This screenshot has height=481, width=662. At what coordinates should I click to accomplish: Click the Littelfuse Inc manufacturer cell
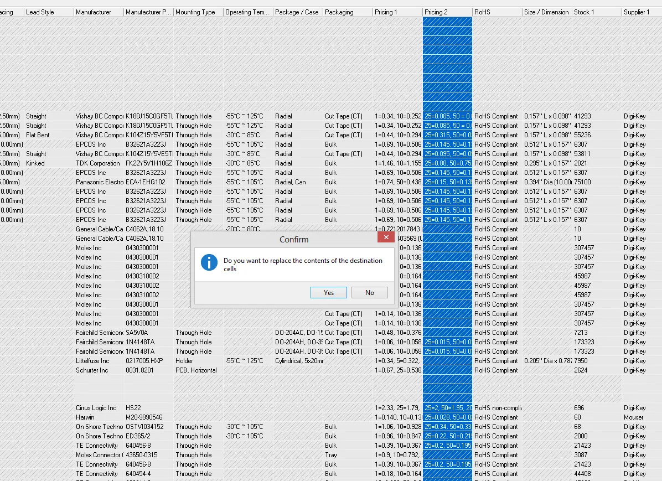click(x=93, y=361)
